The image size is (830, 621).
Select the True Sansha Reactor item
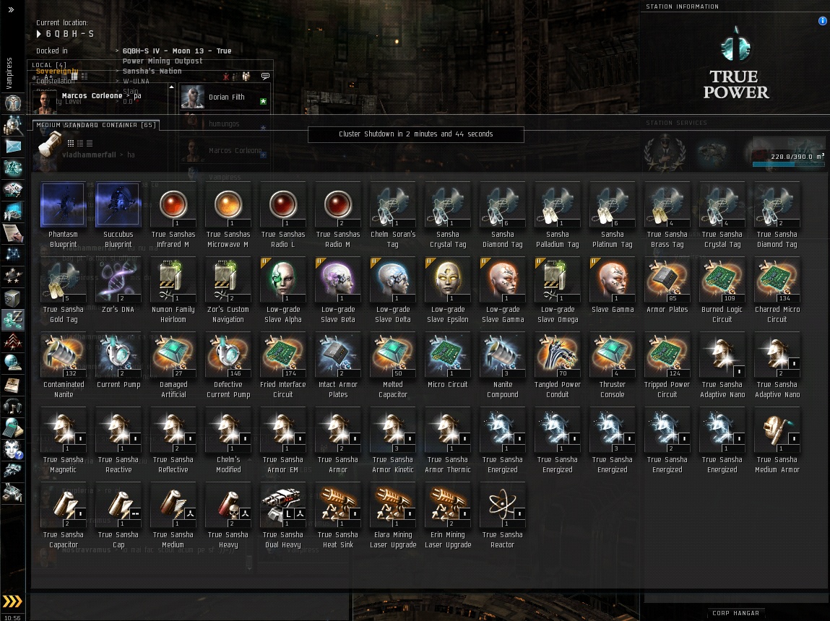click(x=502, y=516)
